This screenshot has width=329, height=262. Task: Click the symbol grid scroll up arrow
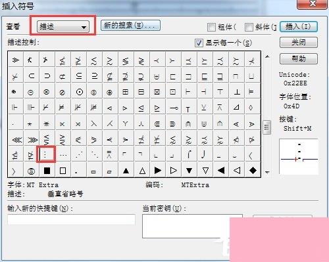(267, 56)
